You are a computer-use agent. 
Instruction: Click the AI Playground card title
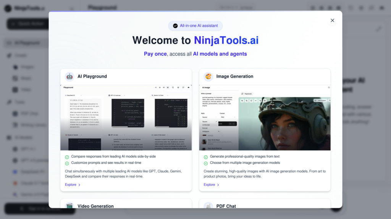[92, 76]
